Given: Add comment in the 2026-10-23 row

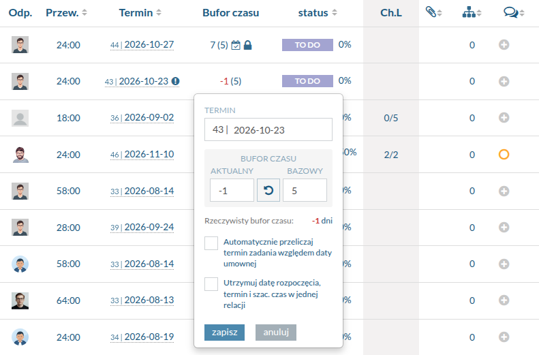Looking at the screenshot, I should tap(504, 82).
